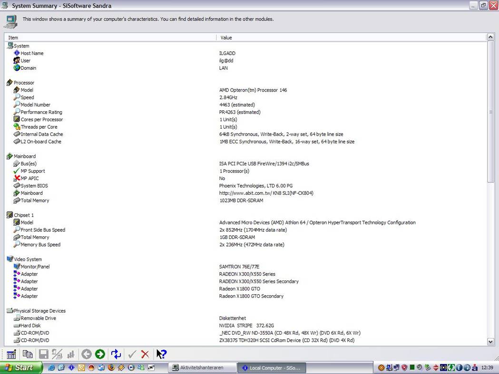Click the green Forward arrow toolbar button
This screenshot has width=499, height=374.
(100, 354)
